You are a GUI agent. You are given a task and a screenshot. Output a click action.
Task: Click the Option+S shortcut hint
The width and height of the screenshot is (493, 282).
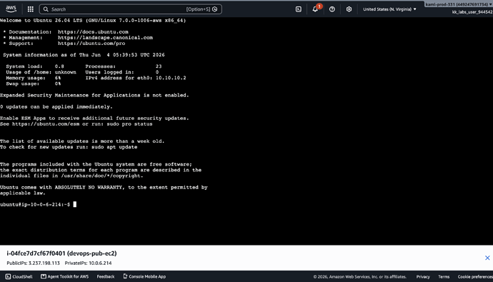click(x=198, y=9)
